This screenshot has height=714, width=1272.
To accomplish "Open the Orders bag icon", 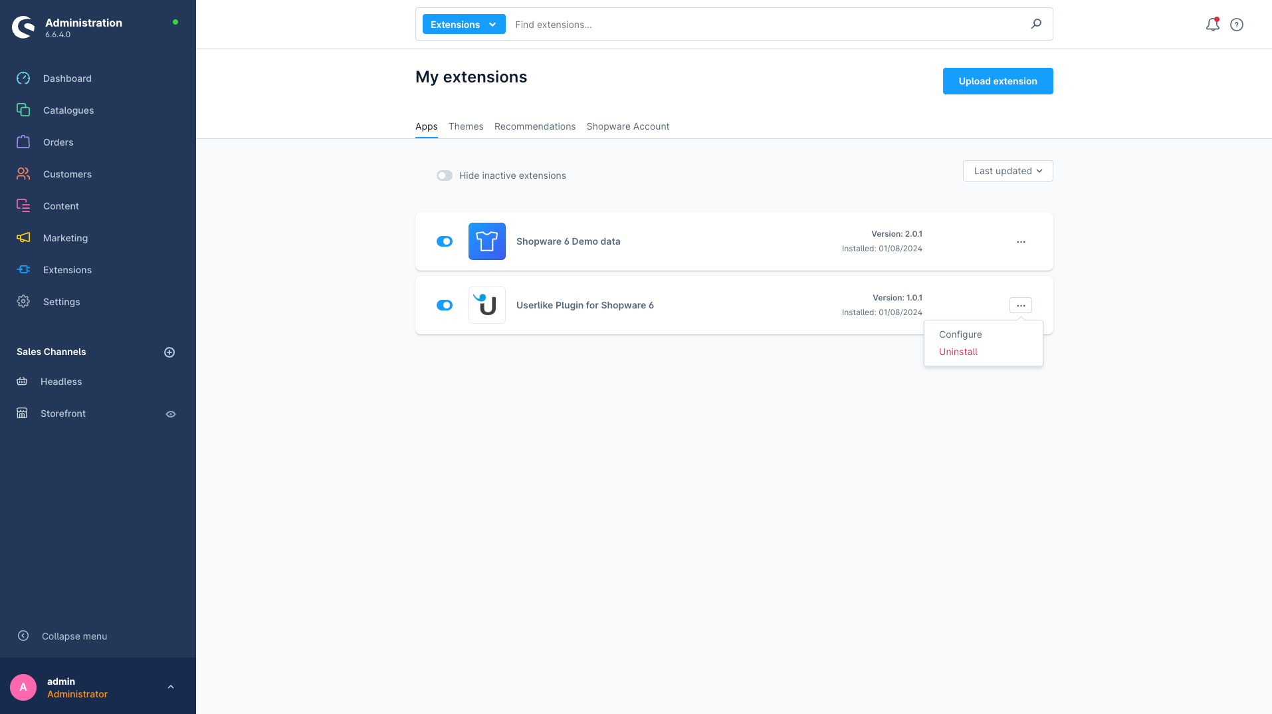I will tap(23, 142).
